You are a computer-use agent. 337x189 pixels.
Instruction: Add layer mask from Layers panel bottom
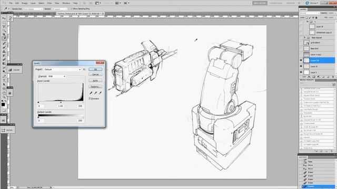pyautogui.click(x=314, y=77)
